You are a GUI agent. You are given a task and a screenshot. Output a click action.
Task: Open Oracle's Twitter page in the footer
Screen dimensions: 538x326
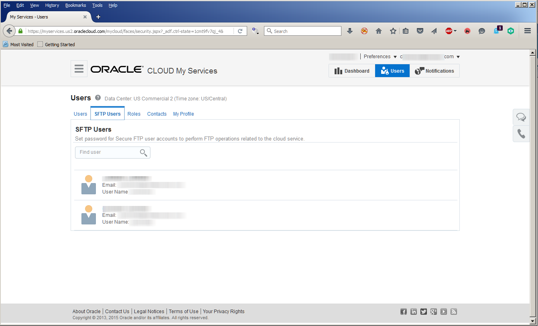pos(424,312)
